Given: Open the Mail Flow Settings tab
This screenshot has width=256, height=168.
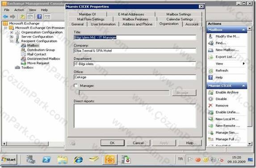Looking at the screenshot, I should [x=91, y=19].
